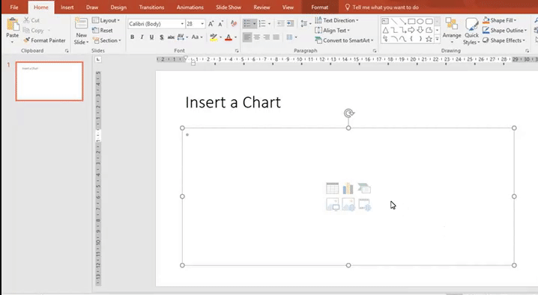Image resolution: width=538 pixels, height=295 pixels.
Task: Toggle strikethrough formatting
Action: click(x=171, y=37)
